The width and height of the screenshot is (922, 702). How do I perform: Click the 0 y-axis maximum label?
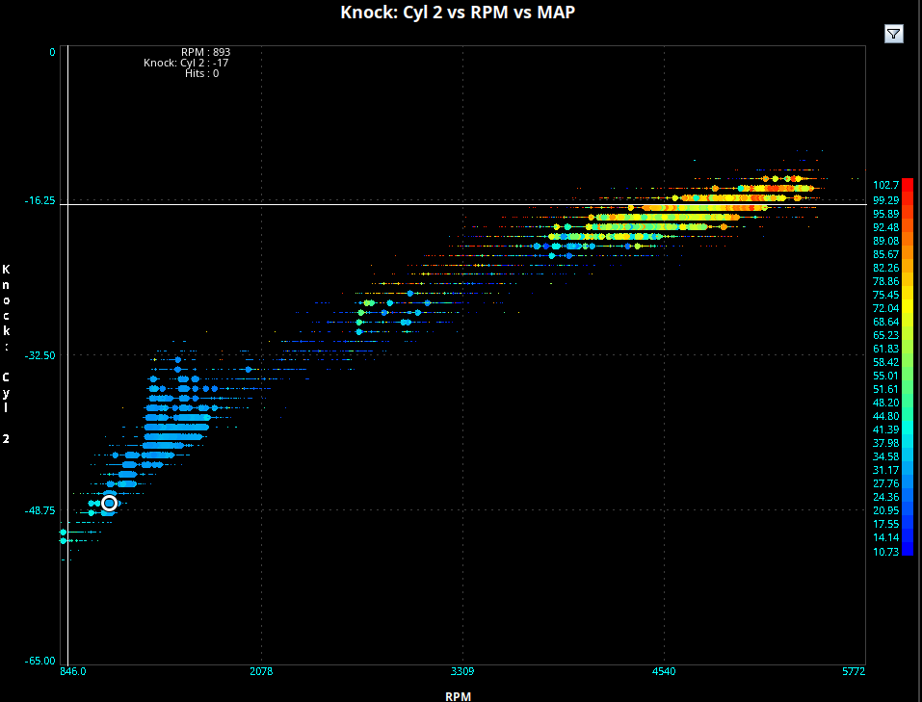(x=52, y=52)
